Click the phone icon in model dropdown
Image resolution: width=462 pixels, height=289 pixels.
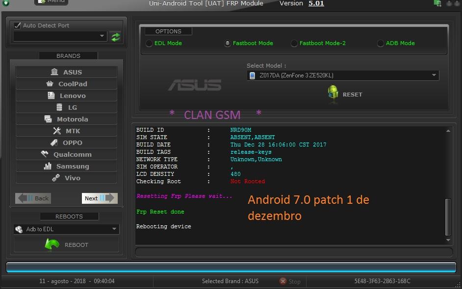point(252,75)
